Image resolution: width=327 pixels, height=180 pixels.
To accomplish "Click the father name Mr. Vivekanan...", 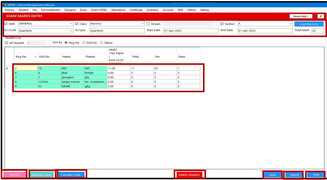I will click(95, 82).
